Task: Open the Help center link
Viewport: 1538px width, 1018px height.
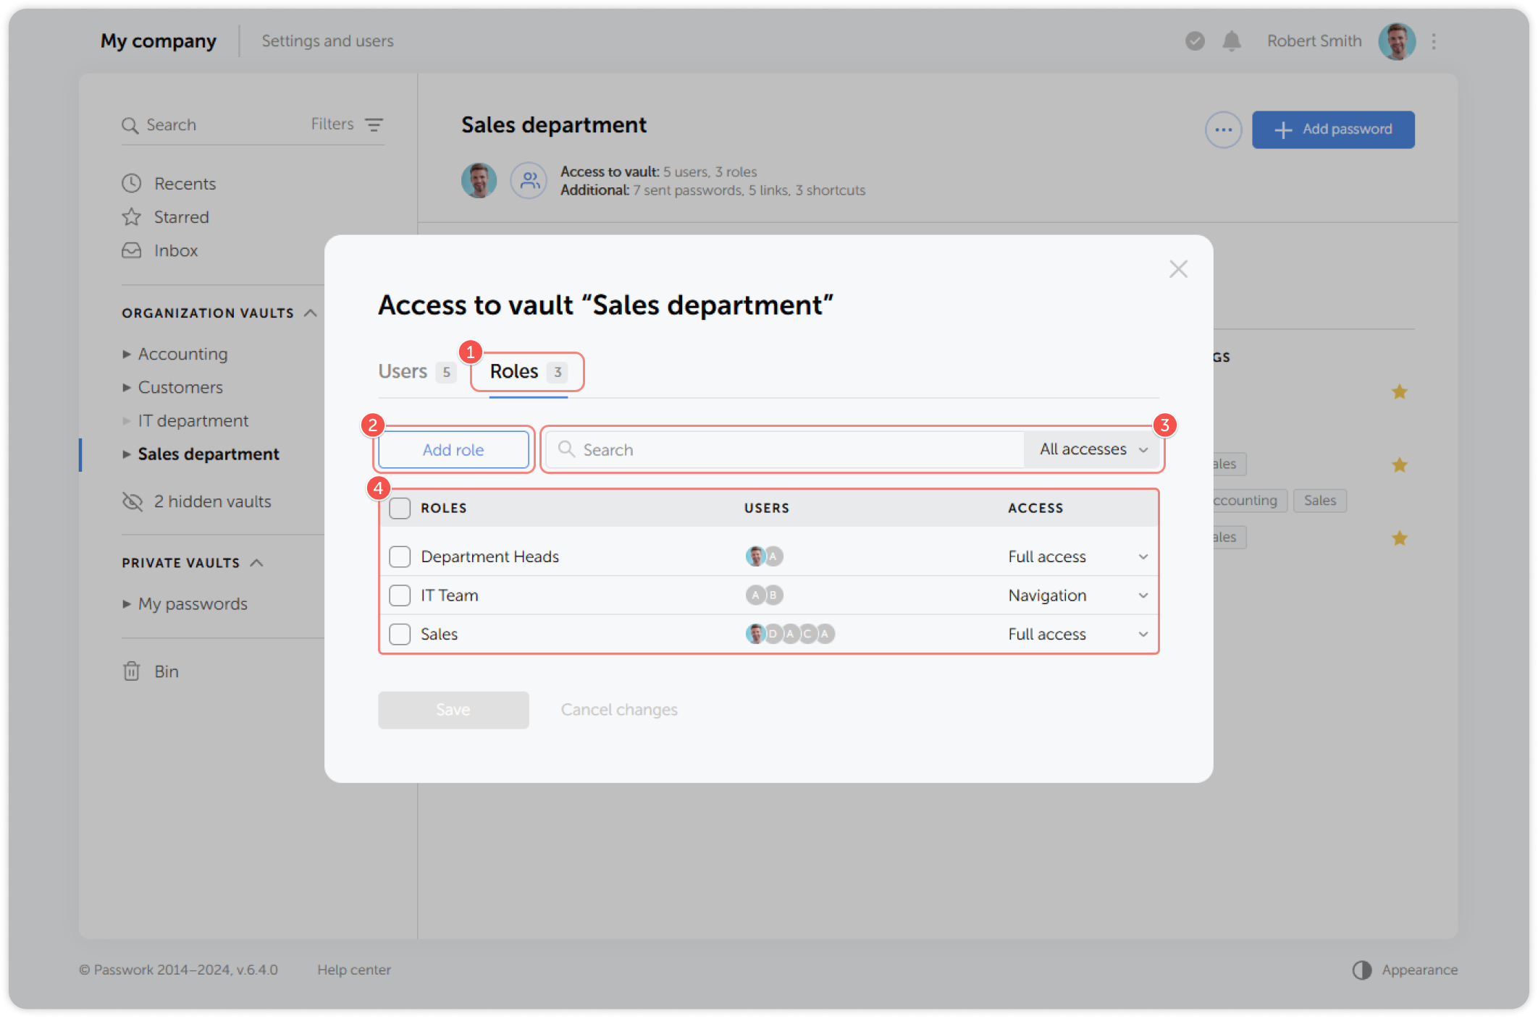Action: tap(354, 970)
